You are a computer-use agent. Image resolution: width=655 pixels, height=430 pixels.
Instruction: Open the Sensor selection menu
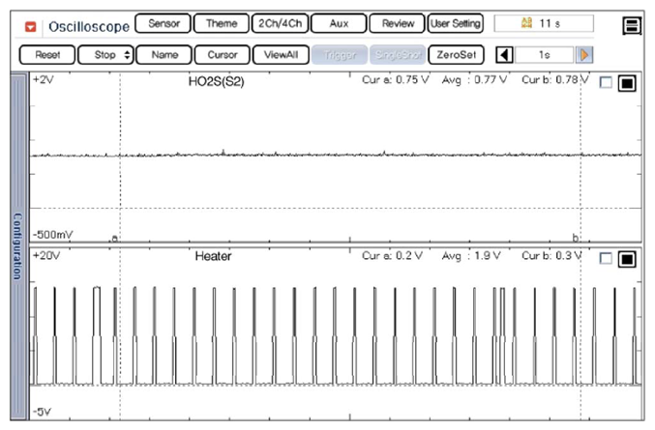tap(162, 23)
